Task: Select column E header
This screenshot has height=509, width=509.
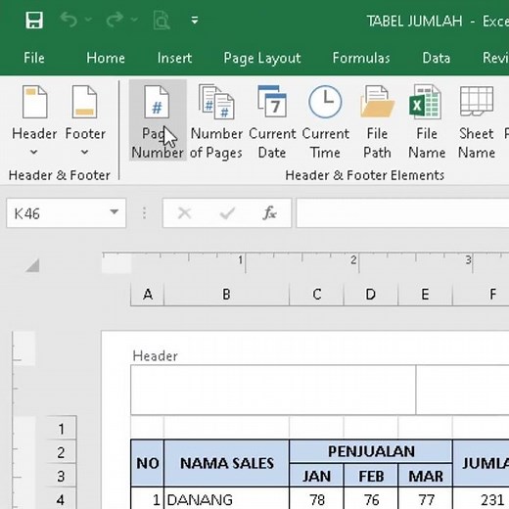Action: (x=425, y=295)
